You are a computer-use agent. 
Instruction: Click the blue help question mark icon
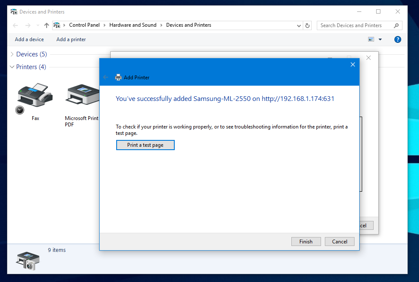(397, 39)
